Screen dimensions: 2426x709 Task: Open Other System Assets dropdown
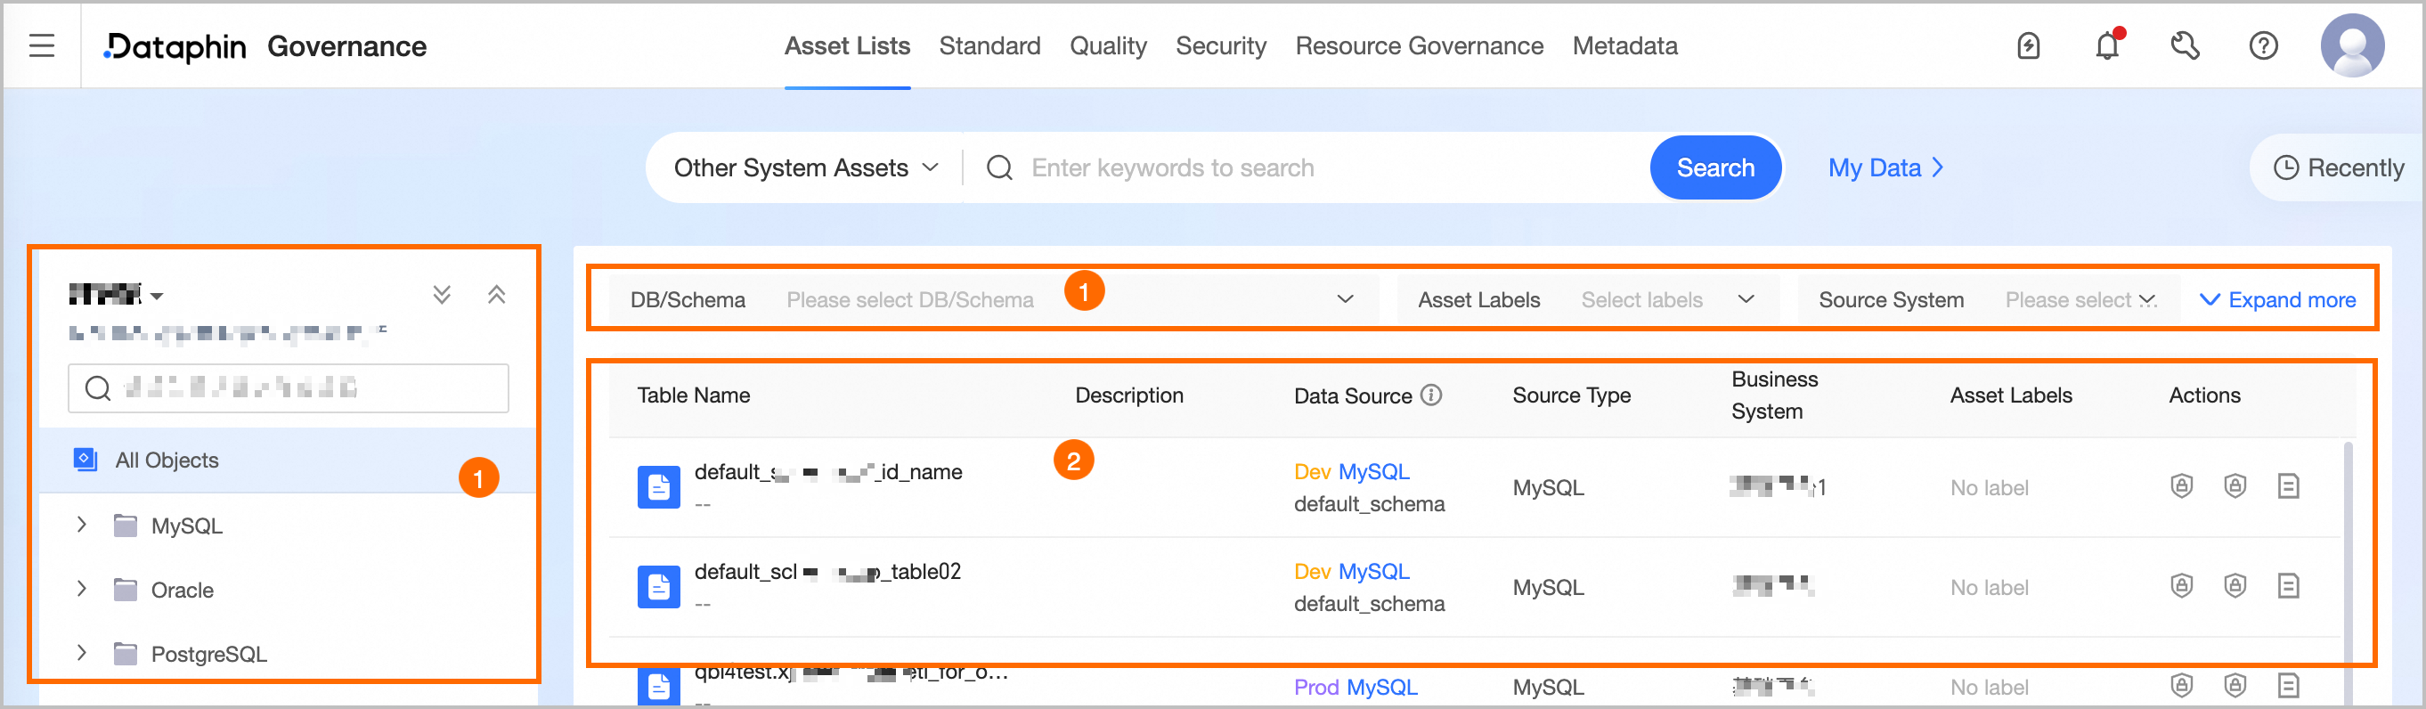tap(805, 167)
